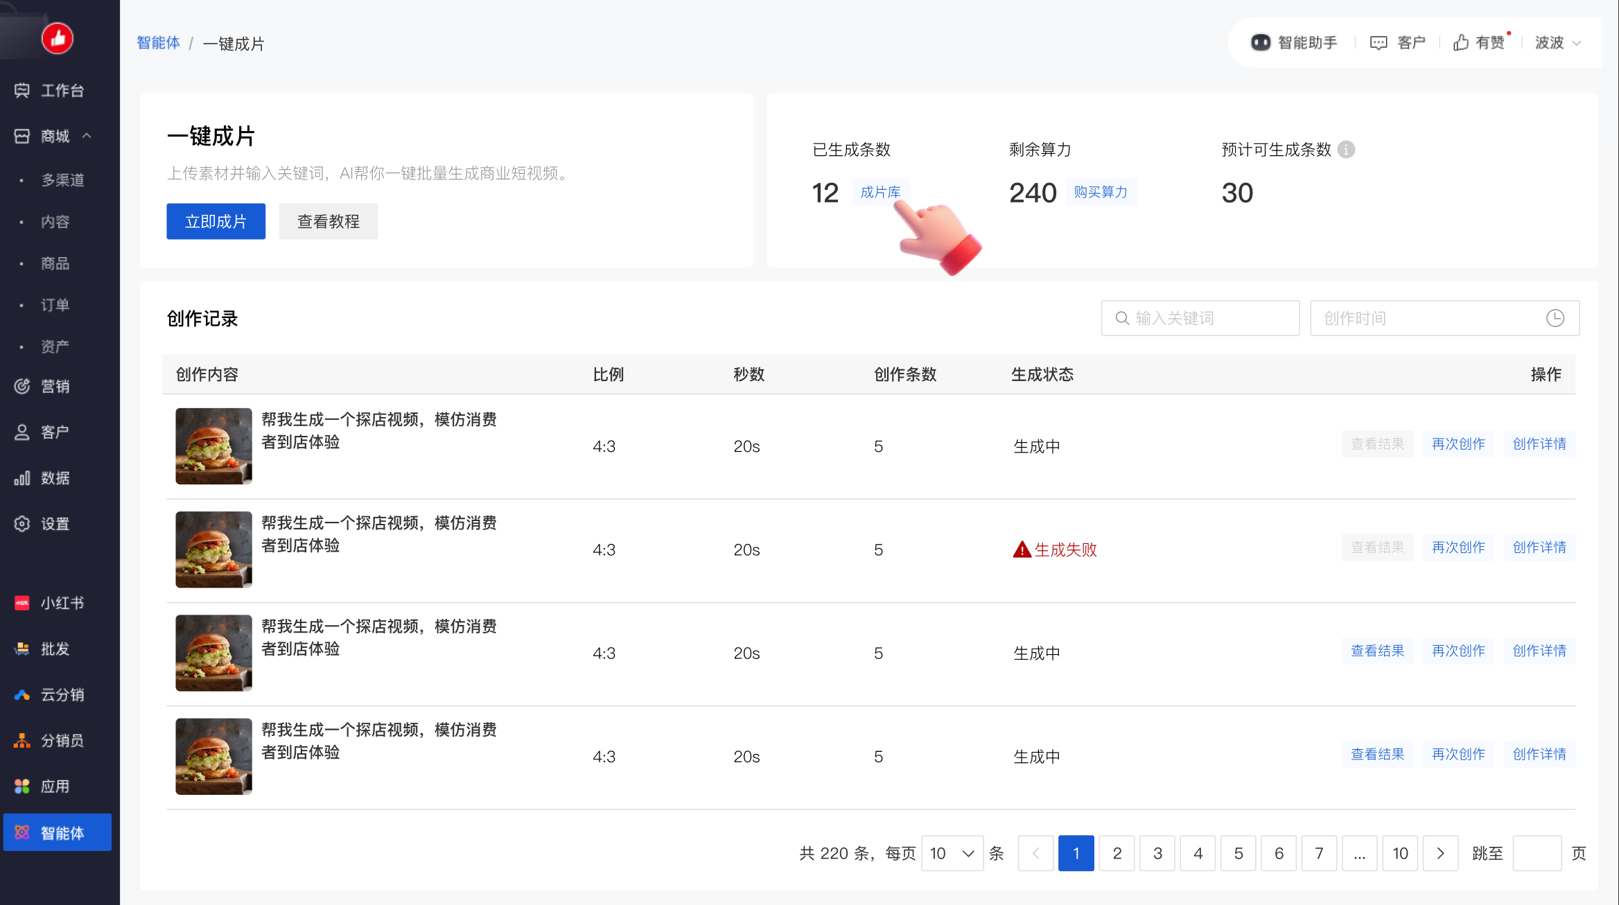Go to page 3

[1157, 853]
